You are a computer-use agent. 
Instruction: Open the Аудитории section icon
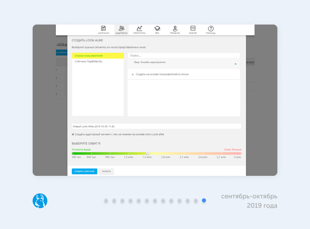[122, 29]
